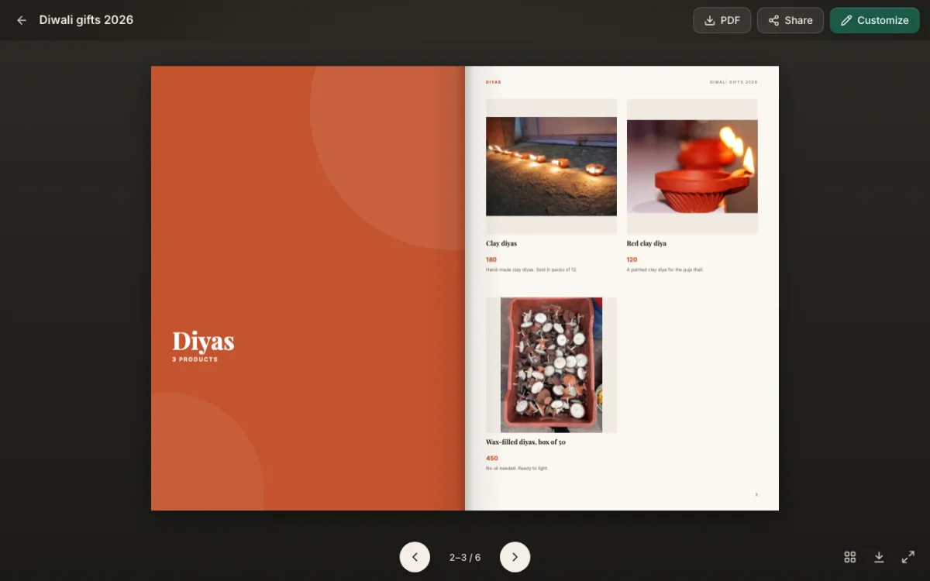Click the 'Clay diyas' product title

[x=501, y=243]
